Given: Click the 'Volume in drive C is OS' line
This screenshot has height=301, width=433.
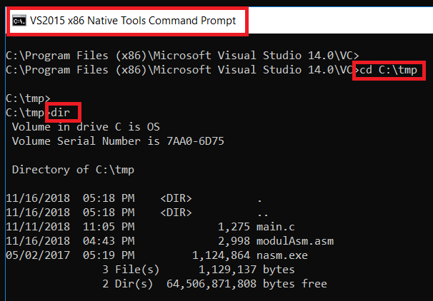Looking at the screenshot, I should 86,126.
